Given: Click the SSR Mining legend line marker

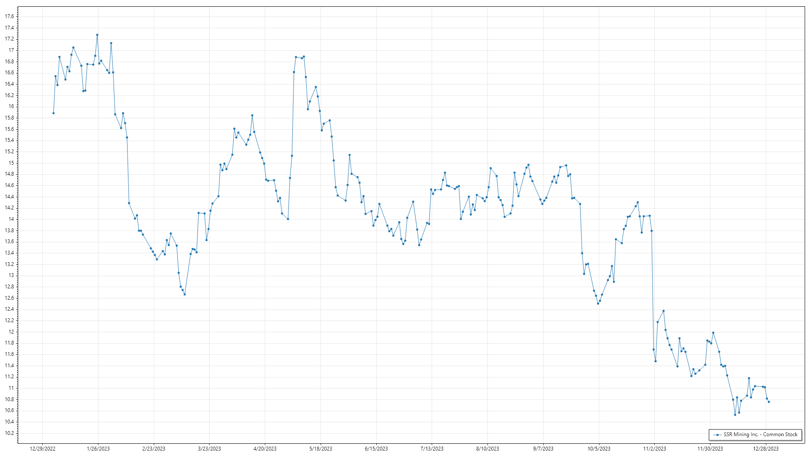Looking at the screenshot, I should point(717,435).
